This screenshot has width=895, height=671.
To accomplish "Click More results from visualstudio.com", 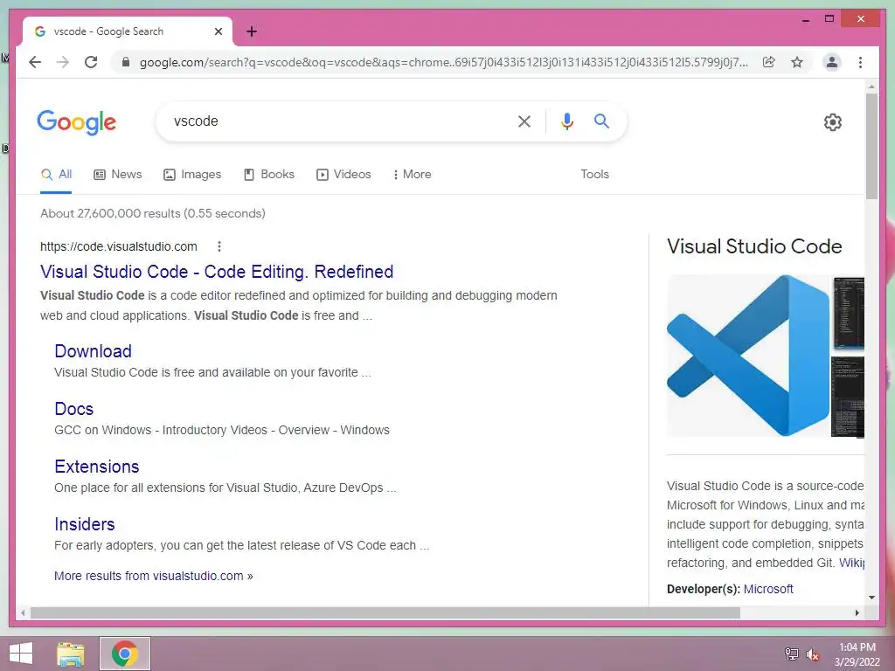I will (154, 576).
